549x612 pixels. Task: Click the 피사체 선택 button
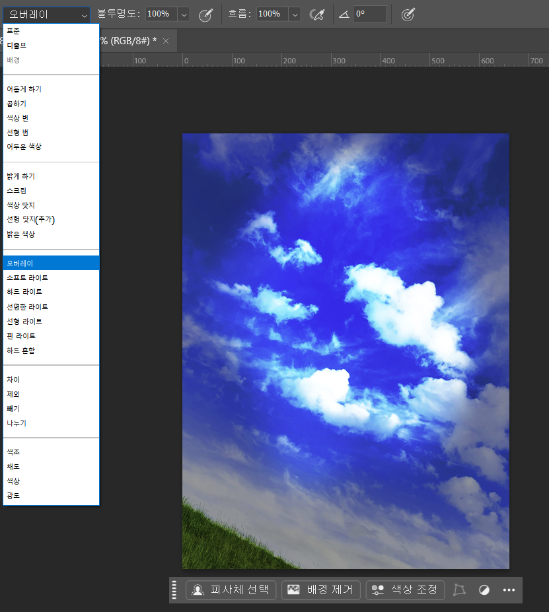point(231,590)
